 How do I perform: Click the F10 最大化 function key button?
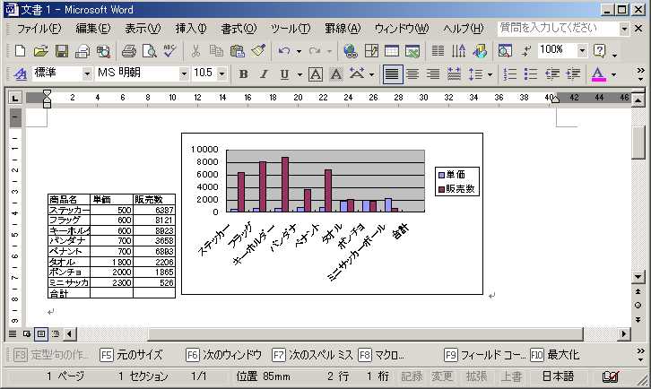tap(554, 355)
